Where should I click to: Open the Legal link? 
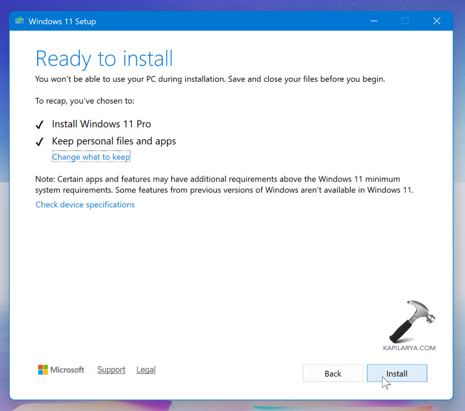[x=146, y=370]
